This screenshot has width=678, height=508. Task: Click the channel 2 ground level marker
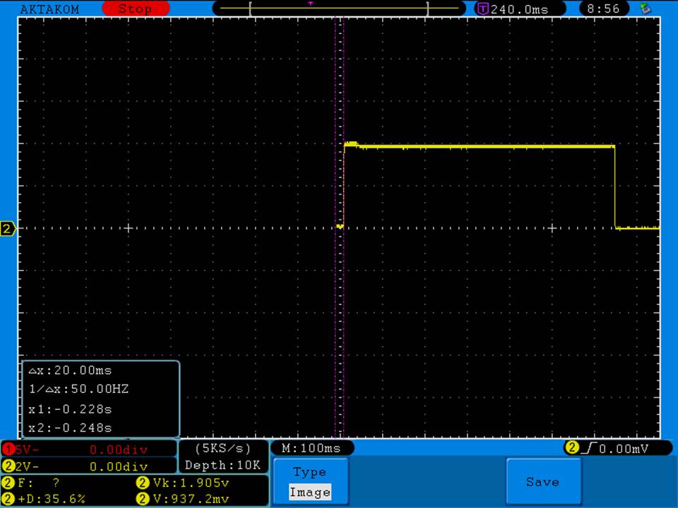click(8, 229)
